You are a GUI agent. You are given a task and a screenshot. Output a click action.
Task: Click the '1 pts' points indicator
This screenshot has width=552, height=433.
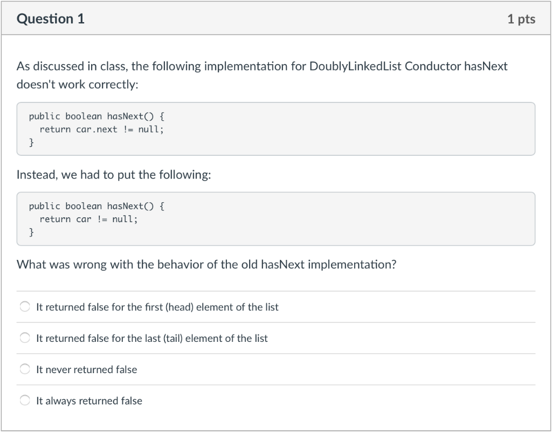[x=521, y=19]
